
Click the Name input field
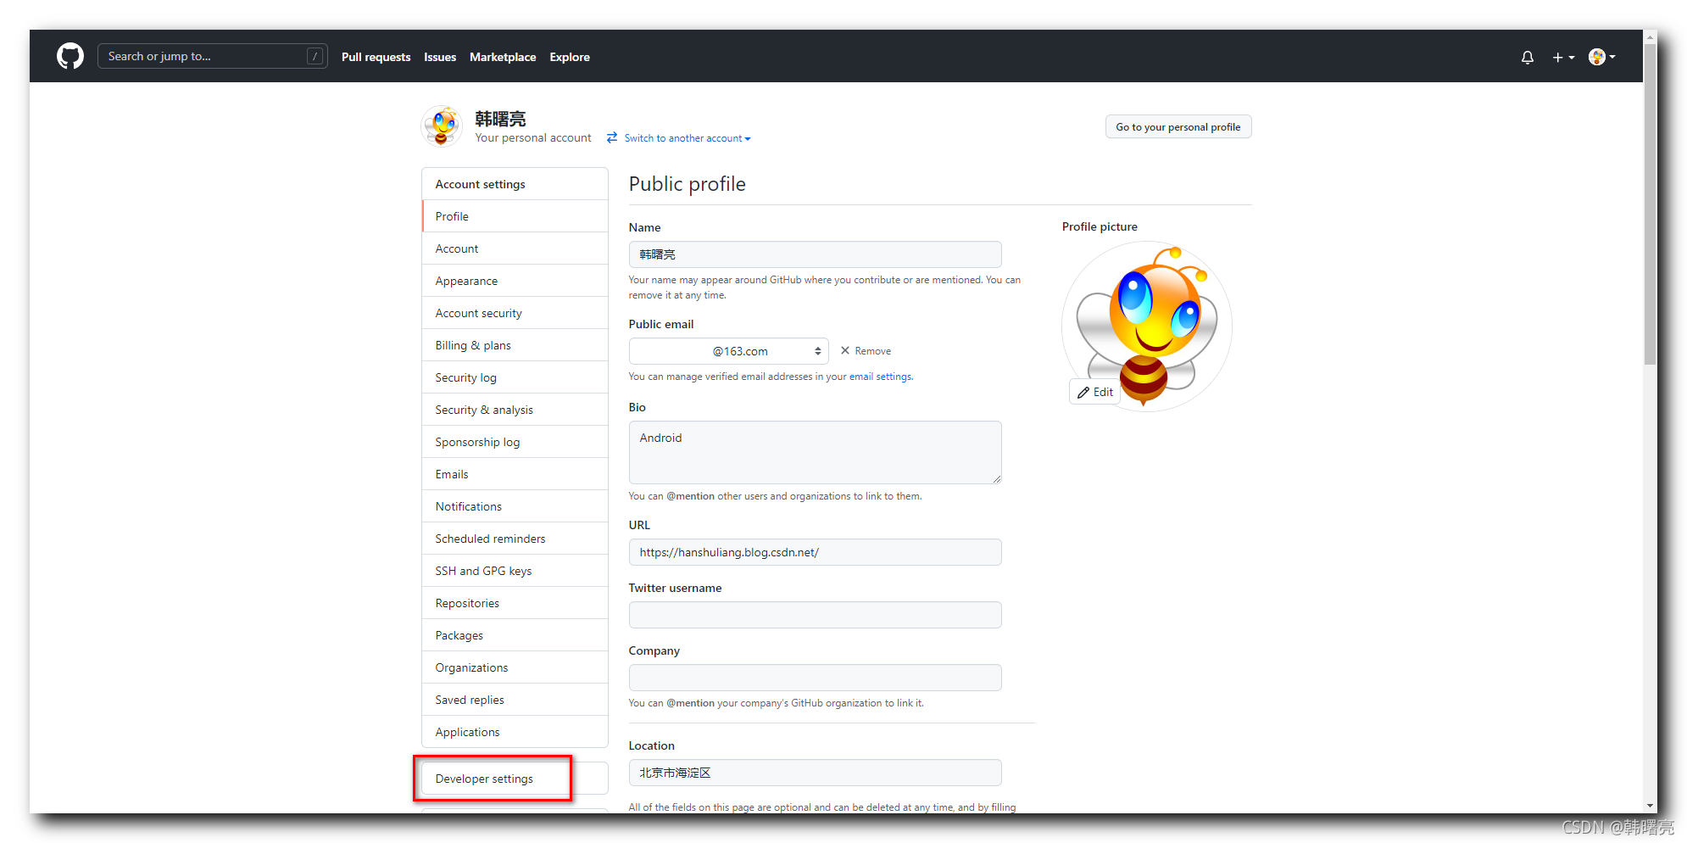tap(815, 254)
